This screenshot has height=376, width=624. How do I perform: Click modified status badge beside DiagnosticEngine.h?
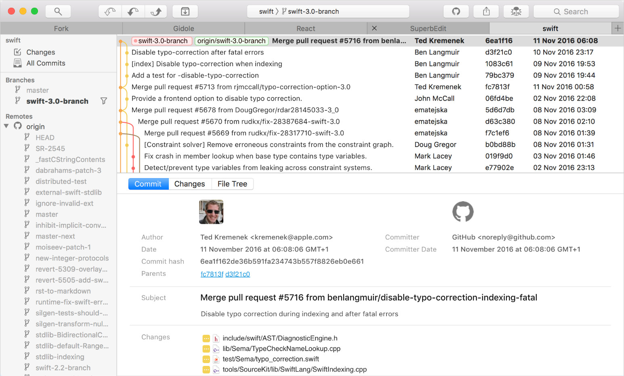[x=206, y=338]
